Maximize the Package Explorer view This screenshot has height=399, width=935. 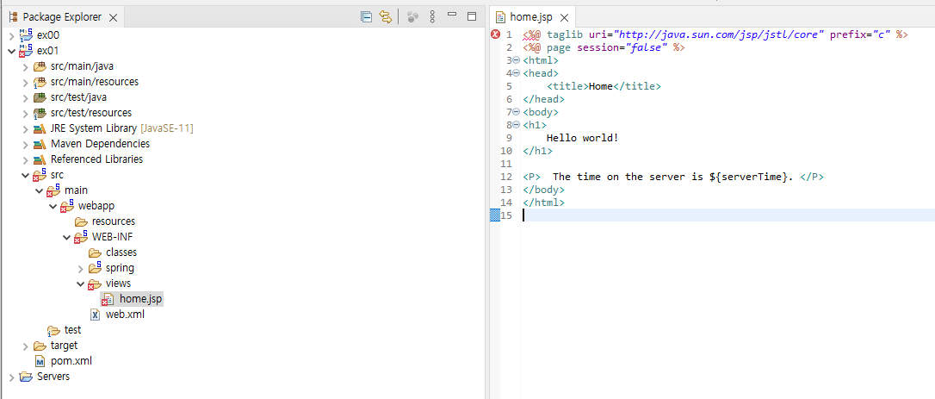472,16
